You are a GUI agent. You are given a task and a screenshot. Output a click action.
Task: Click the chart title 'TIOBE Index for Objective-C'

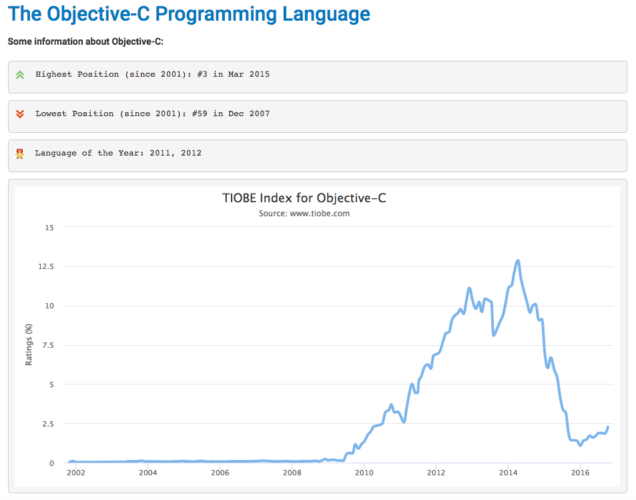[x=304, y=198]
